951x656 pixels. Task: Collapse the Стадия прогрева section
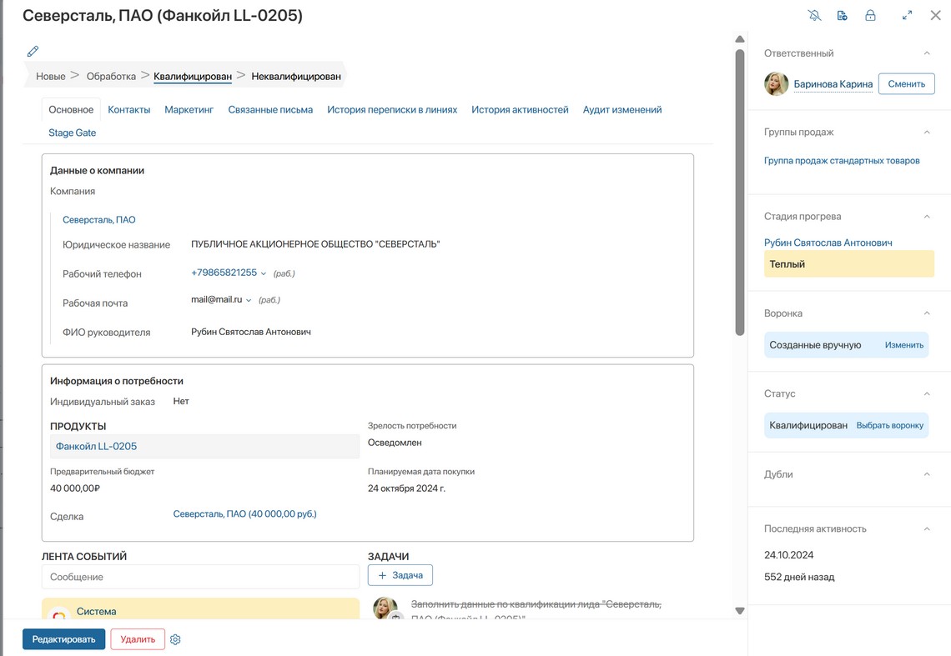(927, 217)
